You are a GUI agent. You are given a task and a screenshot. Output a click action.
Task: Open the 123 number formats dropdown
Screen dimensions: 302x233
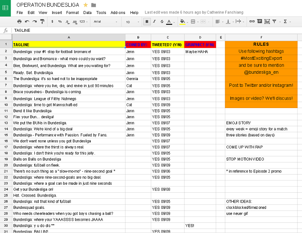[83, 22]
